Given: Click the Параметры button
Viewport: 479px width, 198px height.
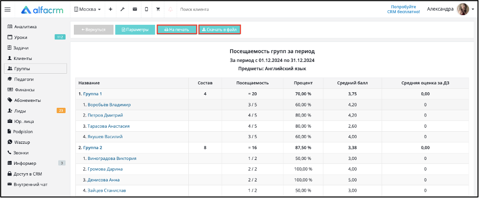Looking at the screenshot, I should [135, 30].
